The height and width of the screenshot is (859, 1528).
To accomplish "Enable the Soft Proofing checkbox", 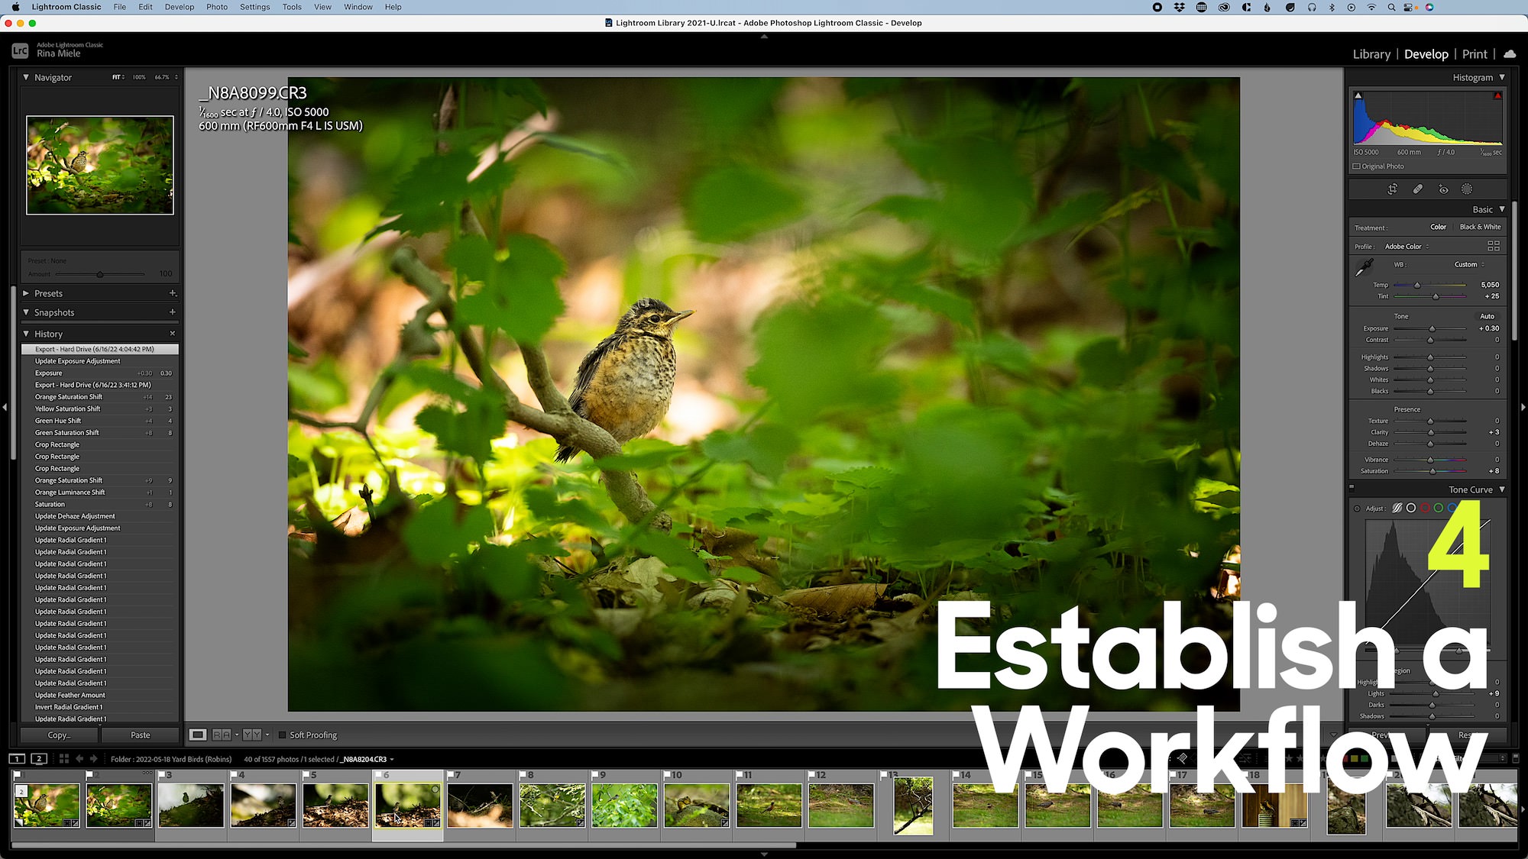I will [x=282, y=735].
